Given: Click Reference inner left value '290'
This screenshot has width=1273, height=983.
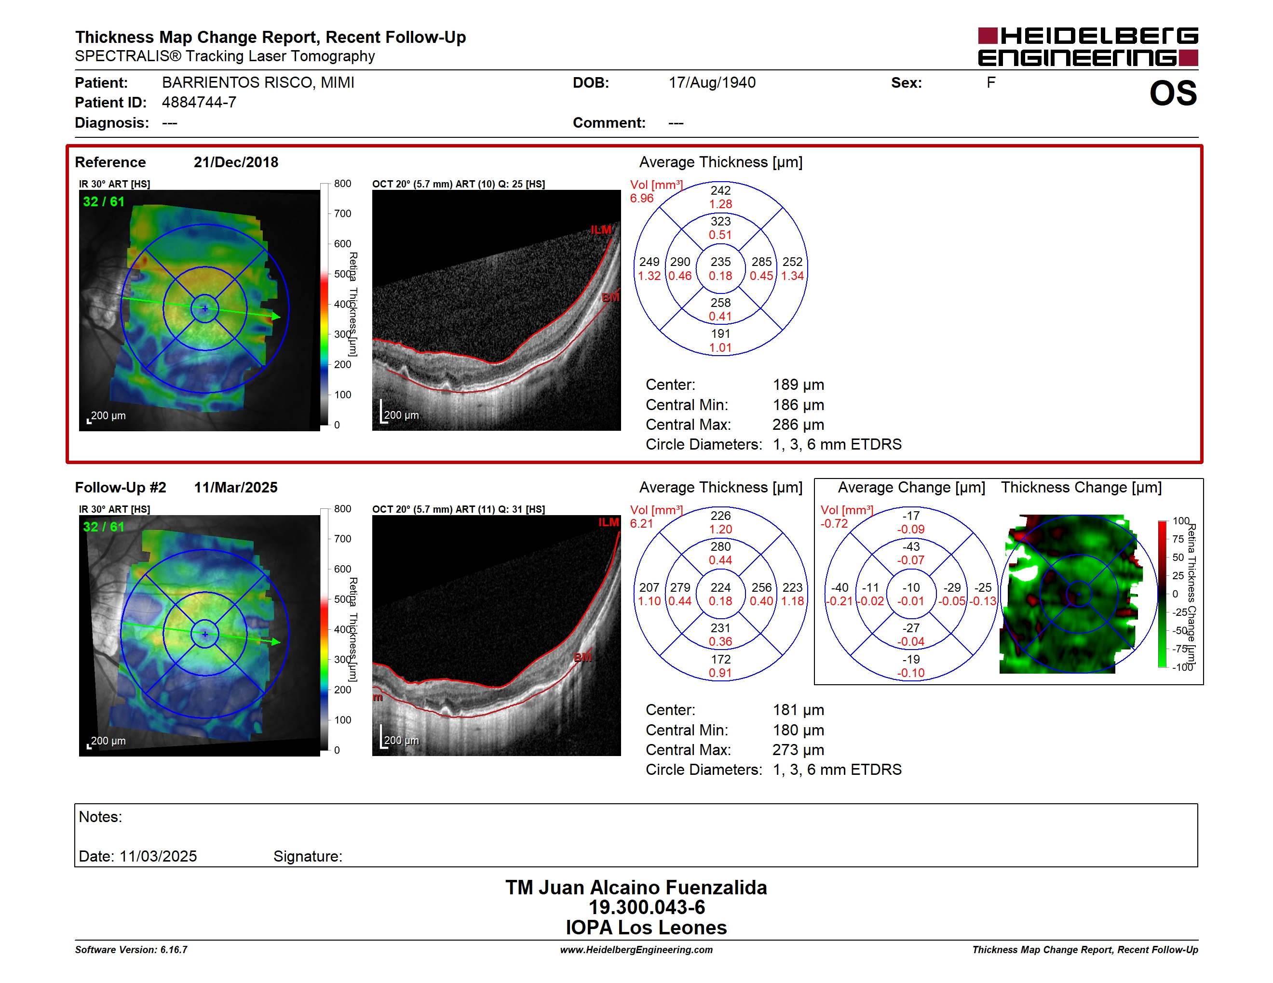Looking at the screenshot, I should (x=680, y=262).
